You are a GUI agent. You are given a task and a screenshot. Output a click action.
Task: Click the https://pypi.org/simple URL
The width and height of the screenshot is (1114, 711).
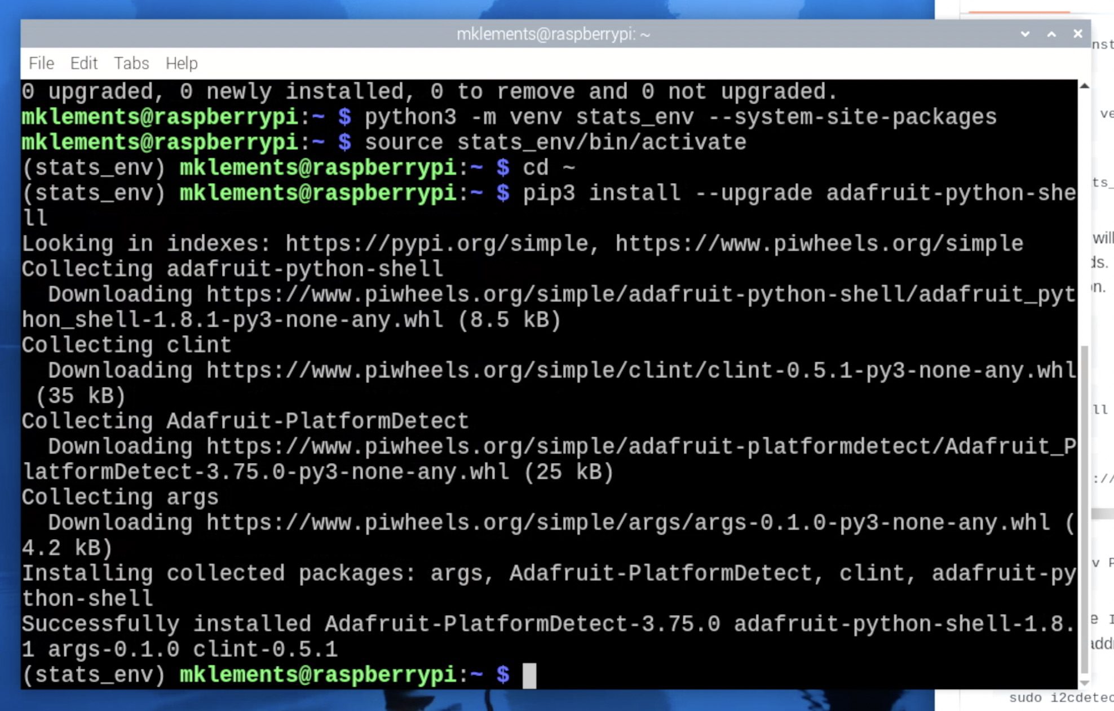437,244
